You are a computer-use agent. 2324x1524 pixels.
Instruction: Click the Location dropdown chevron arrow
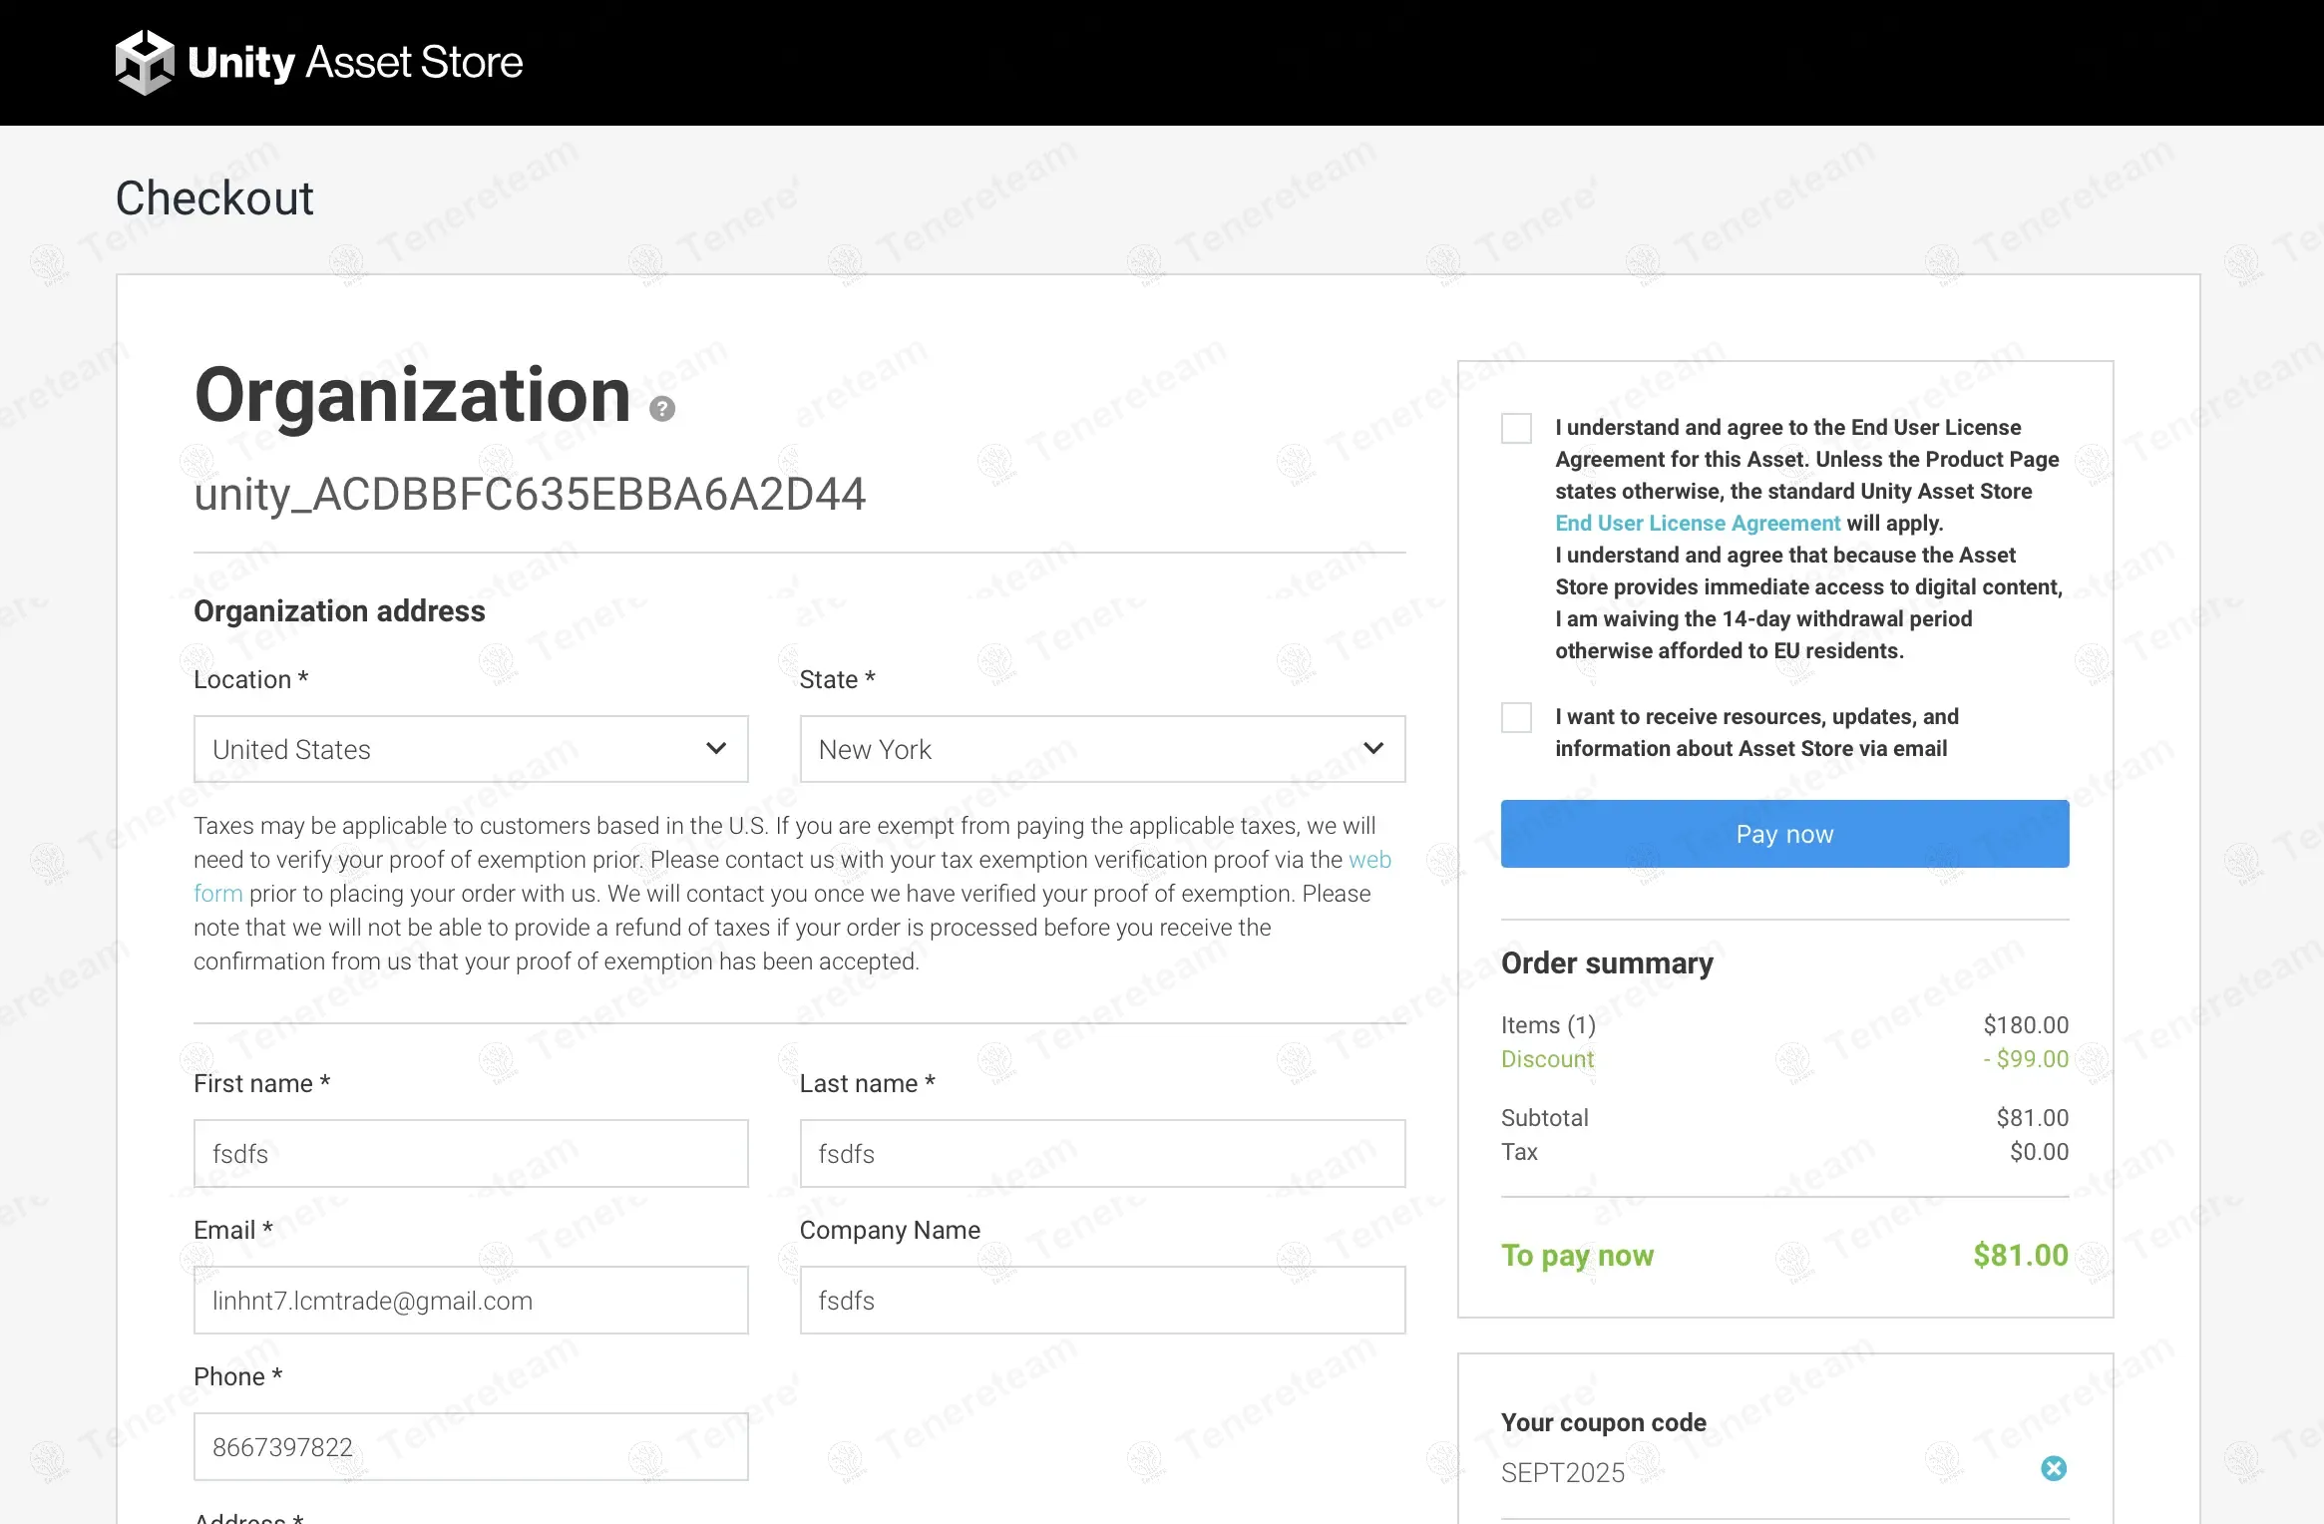point(716,748)
